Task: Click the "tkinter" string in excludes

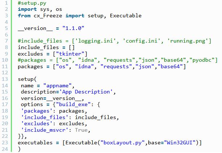Action: tap(70, 54)
